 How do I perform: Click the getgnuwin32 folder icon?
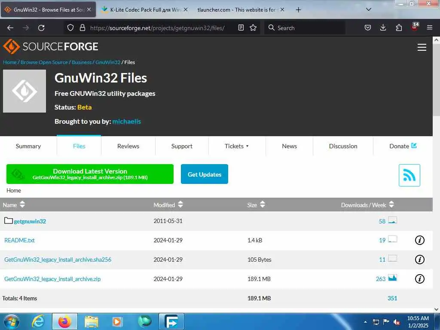(9, 220)
